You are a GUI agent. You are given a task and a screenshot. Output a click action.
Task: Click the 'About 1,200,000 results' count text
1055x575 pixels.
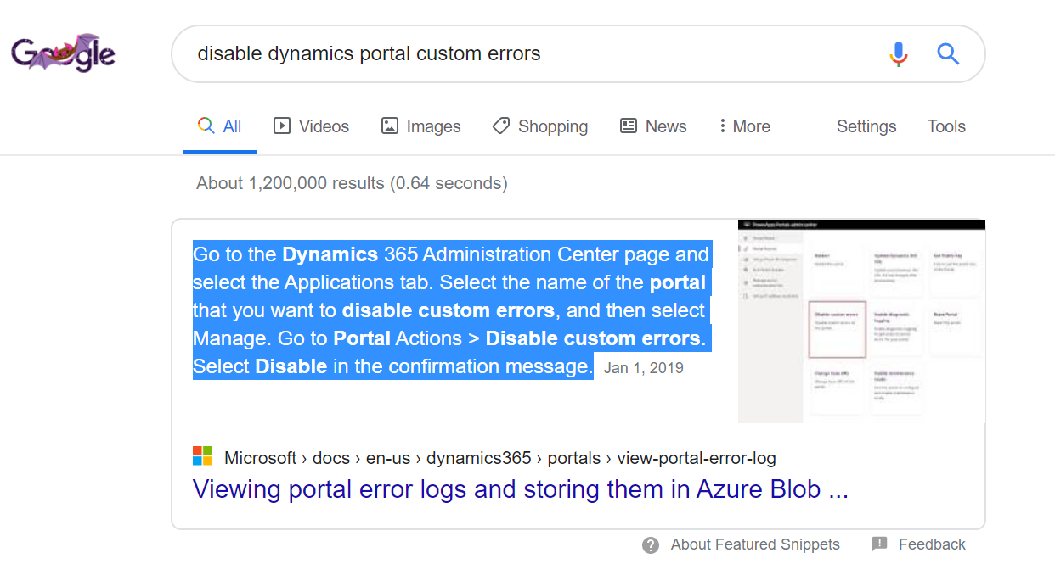[352, 183]
